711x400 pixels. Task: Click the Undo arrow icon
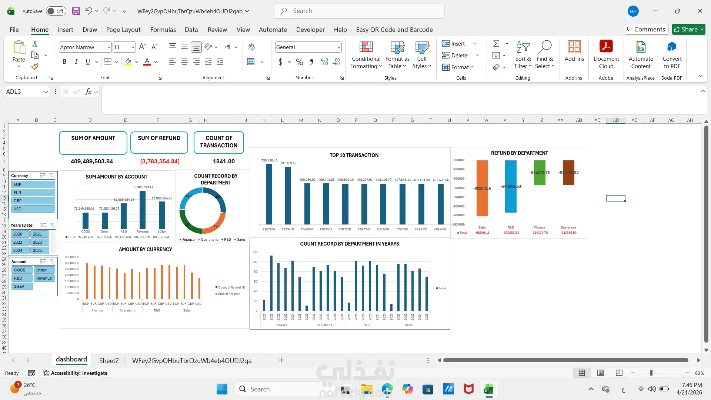point(88,11)
